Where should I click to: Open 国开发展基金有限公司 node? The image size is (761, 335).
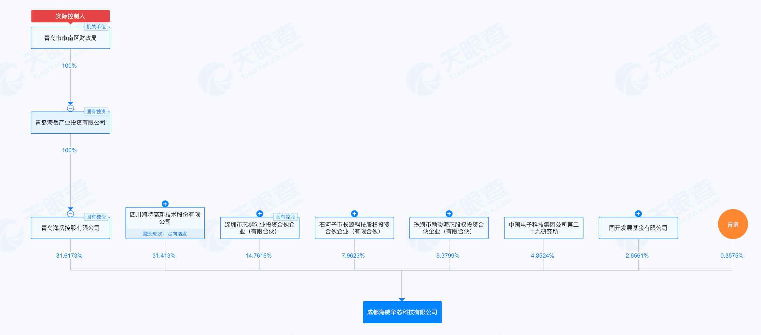638,228
